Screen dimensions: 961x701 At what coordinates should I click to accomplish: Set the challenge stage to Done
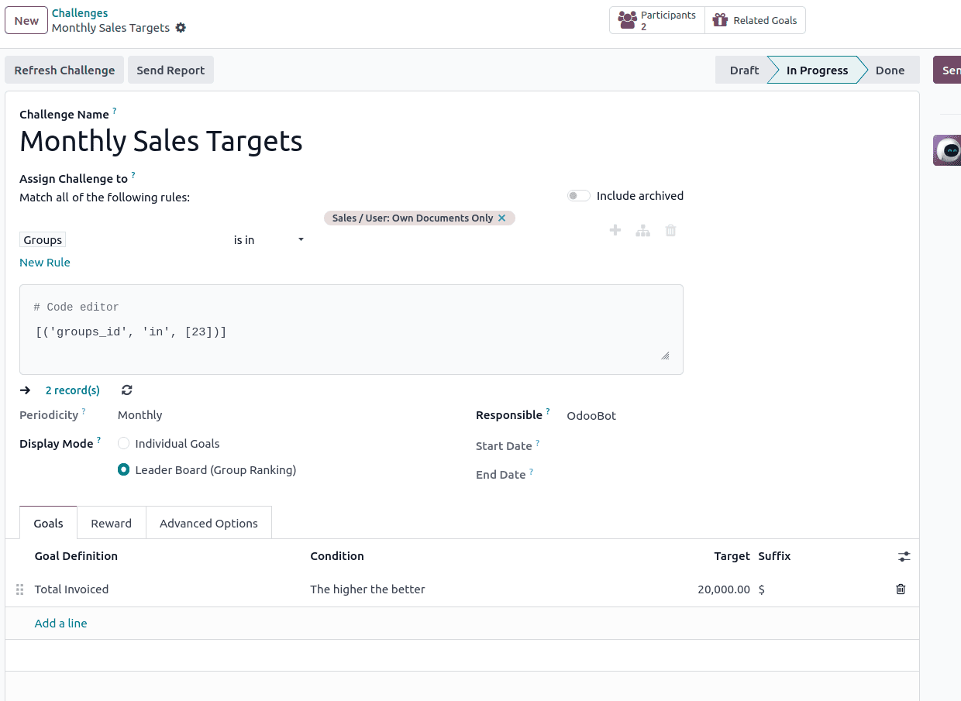pyautogui.click(x=890, y=70)
